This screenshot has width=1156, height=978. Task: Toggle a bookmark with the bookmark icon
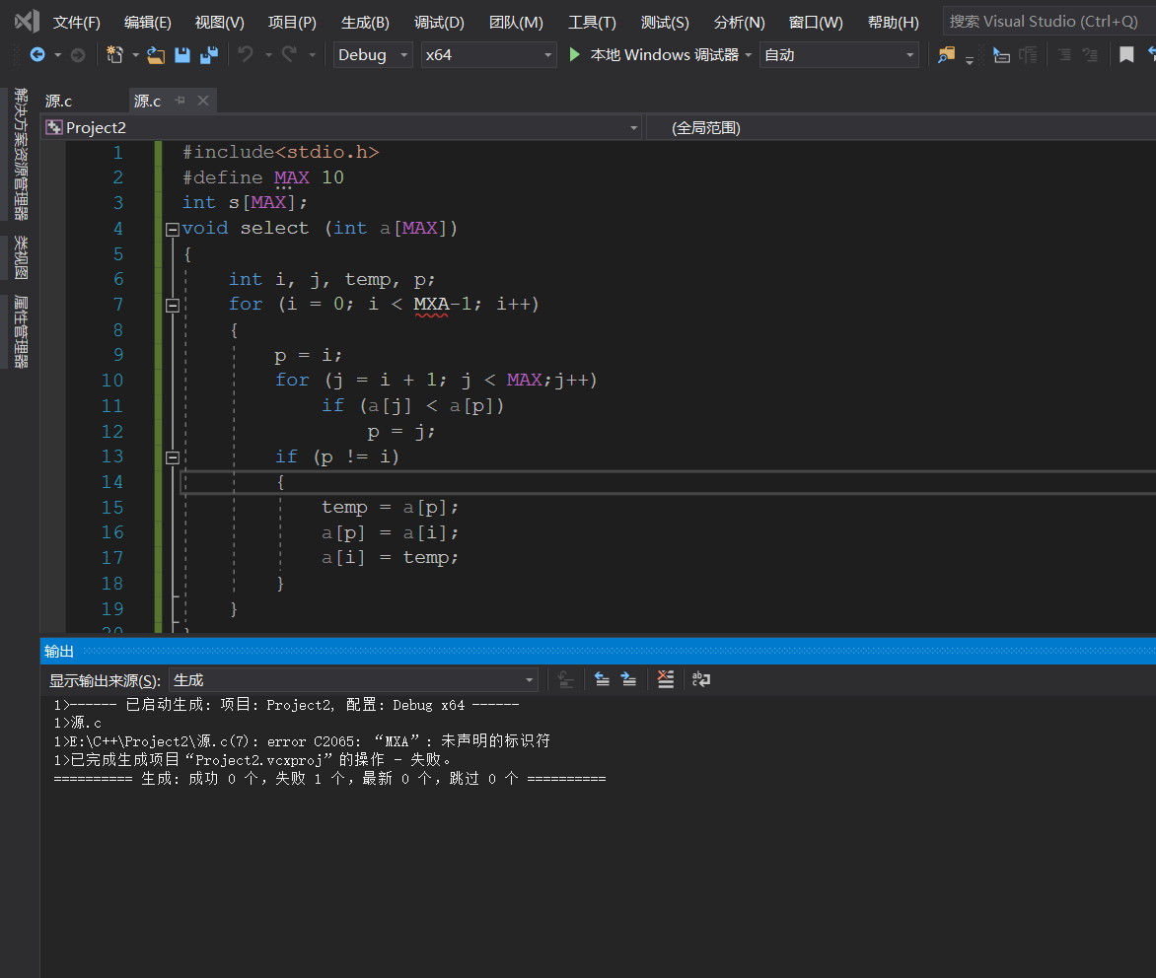[x=1125, y=54]
